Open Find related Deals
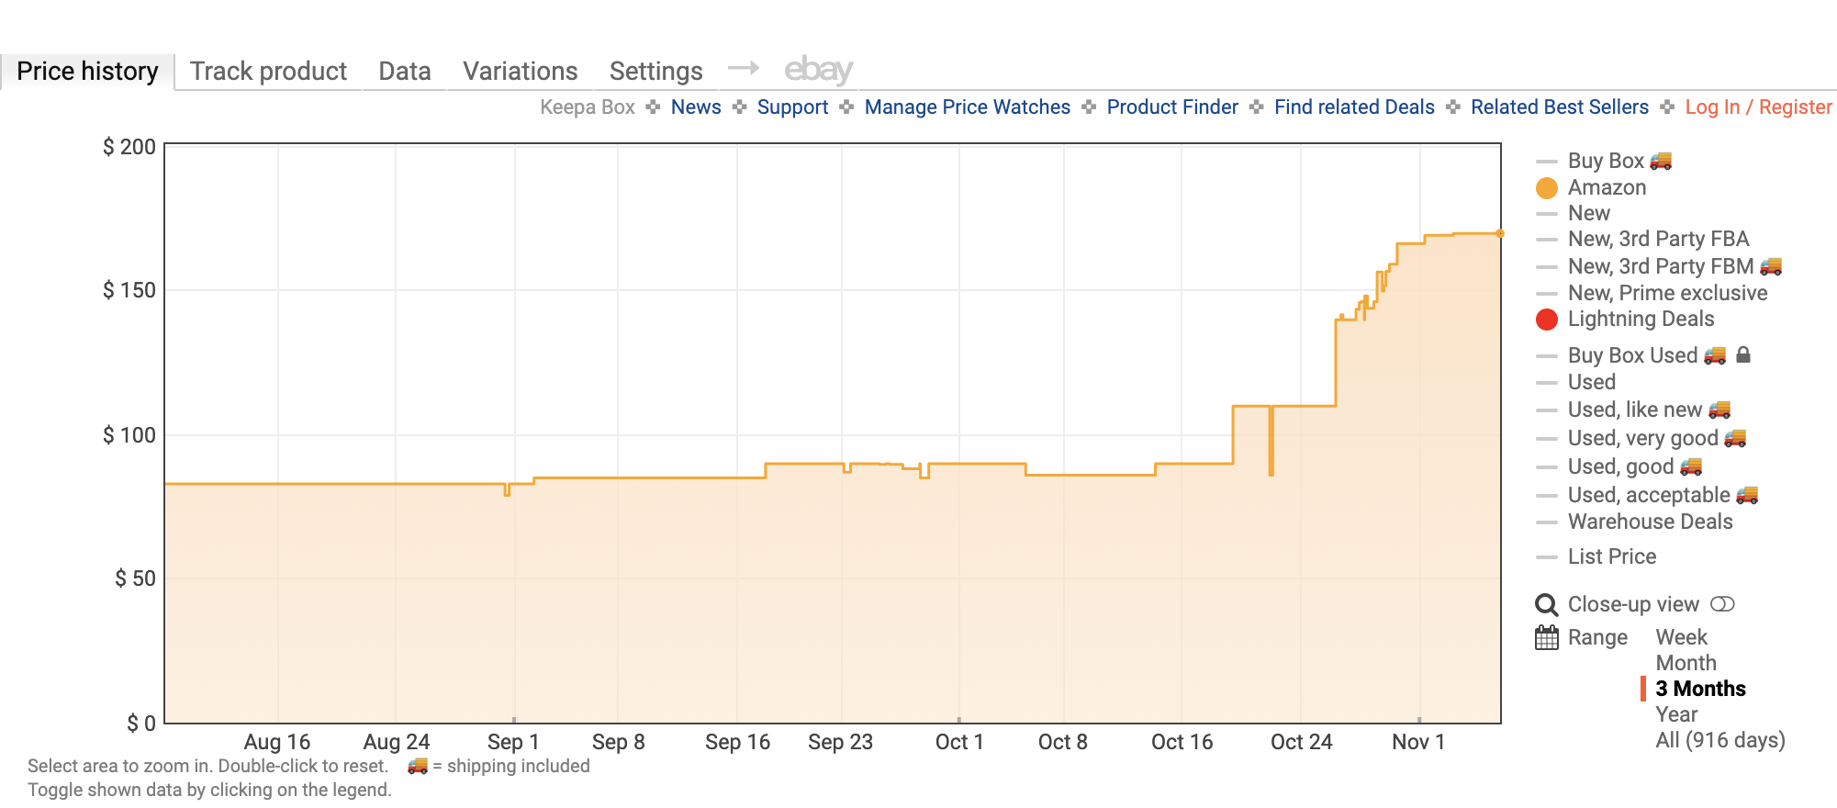 1354,107
